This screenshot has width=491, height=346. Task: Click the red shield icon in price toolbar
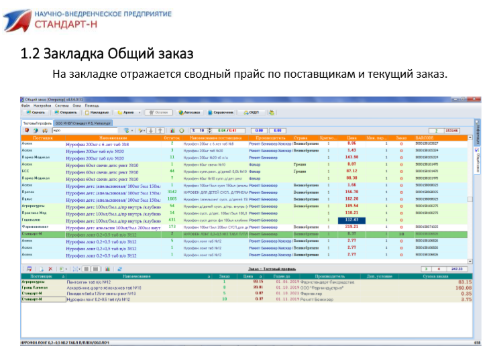[x=27, y=130]
